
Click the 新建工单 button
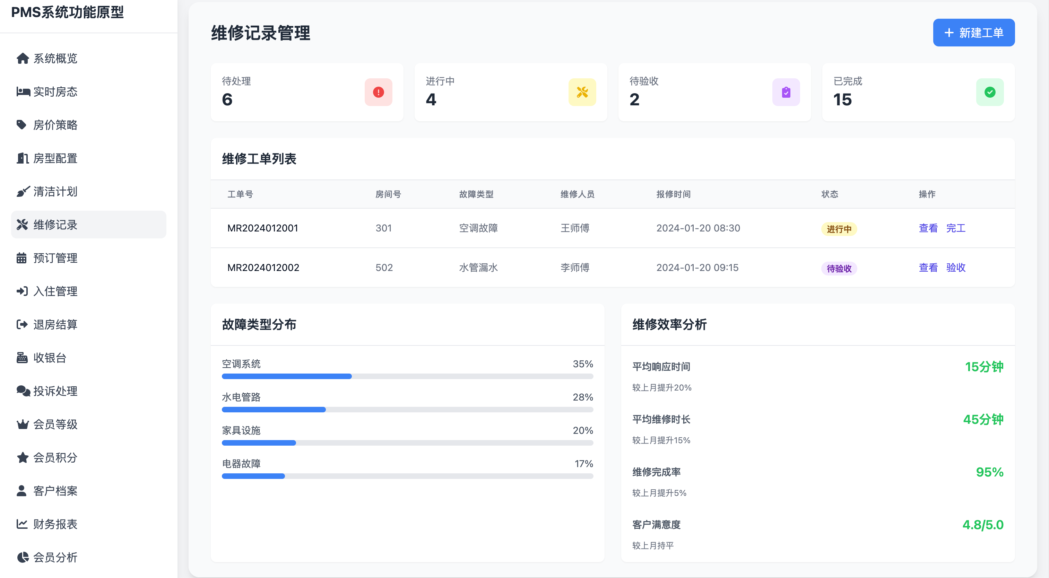[974, 33]
